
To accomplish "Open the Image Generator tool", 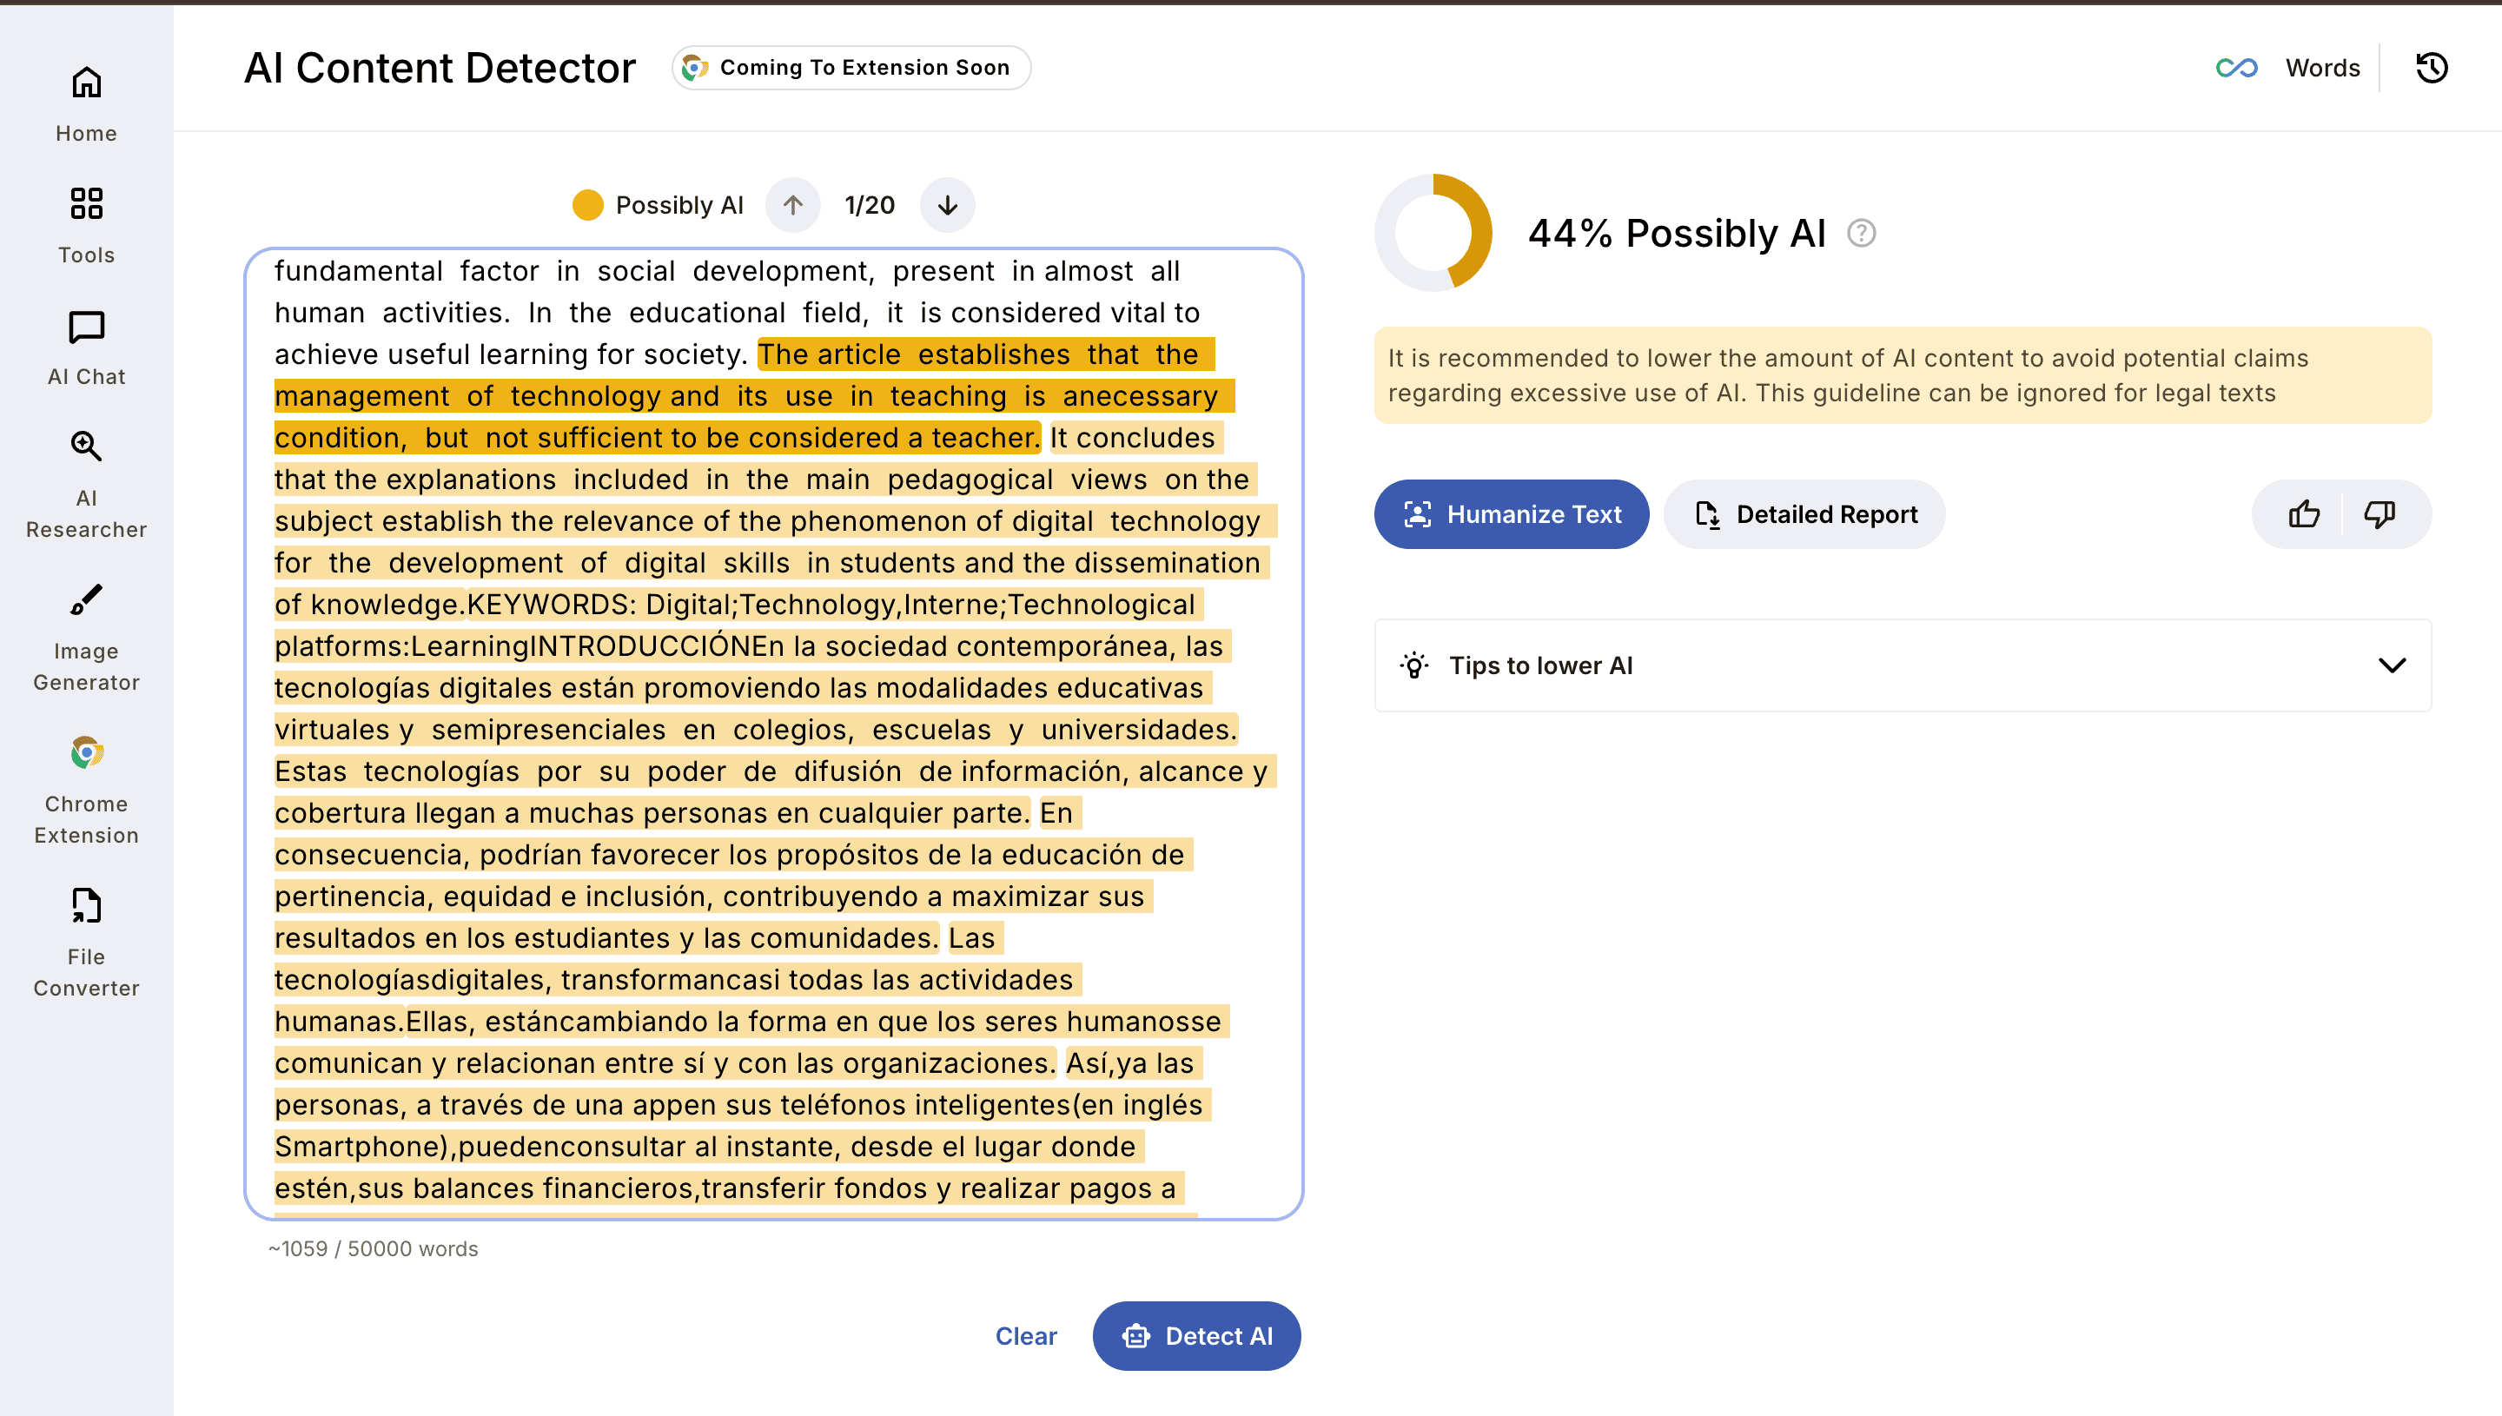I will pyautogui.click(x=87, y=638).
